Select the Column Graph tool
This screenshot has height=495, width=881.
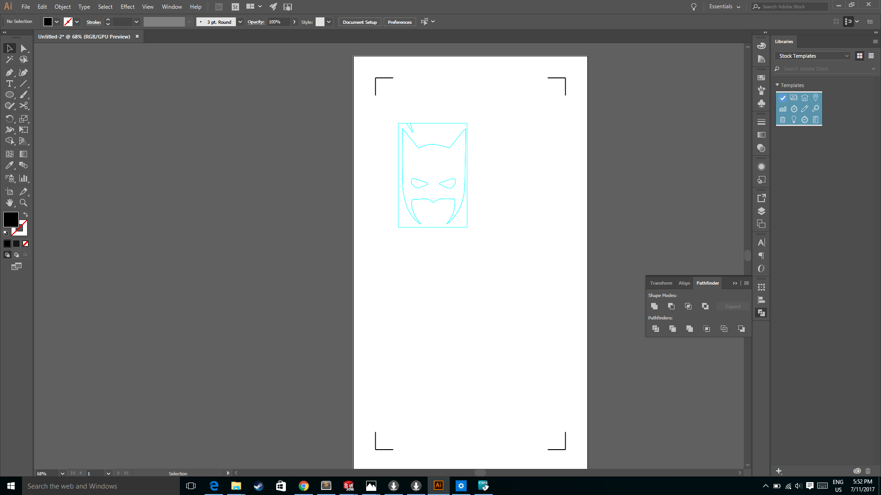tap(24, 178)
